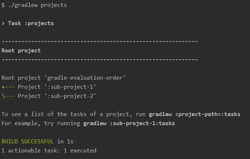
Task: Click the yellow '\---' tree branch marker
Action: click(8, 96)
